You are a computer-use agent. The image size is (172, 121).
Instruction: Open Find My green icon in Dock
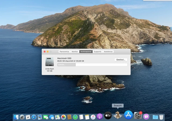click(75, 117)
